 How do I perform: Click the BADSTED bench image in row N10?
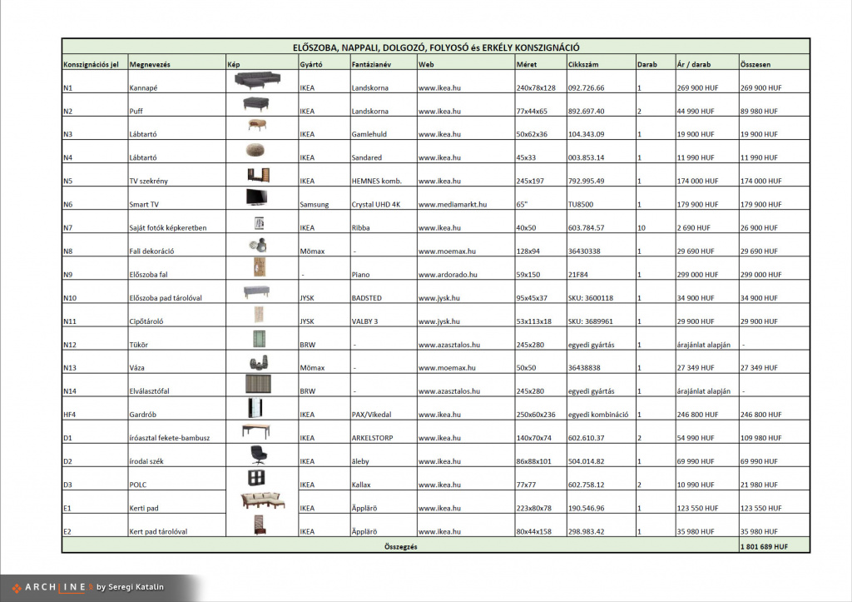pos(256,292)
